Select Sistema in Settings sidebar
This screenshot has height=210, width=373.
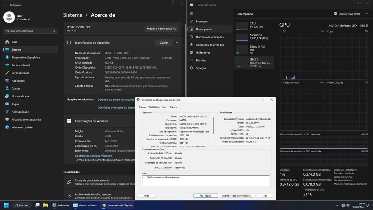click(x=31, y=50)
